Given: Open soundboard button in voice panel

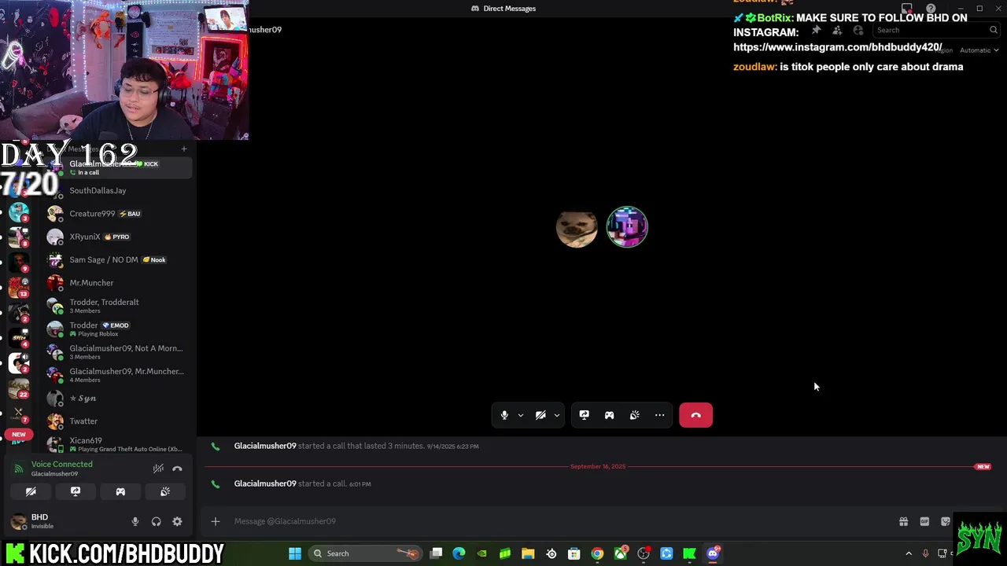Looking at the screenshot, I should point(165,491).
